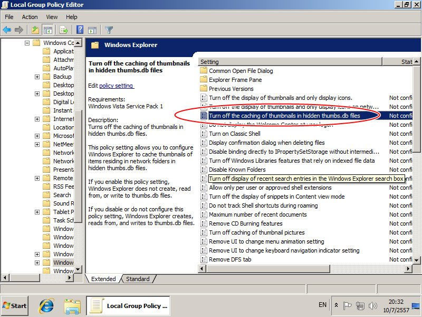Click the EN language indicator
This screenshot has width=422, height=317.
click(322, 305)
